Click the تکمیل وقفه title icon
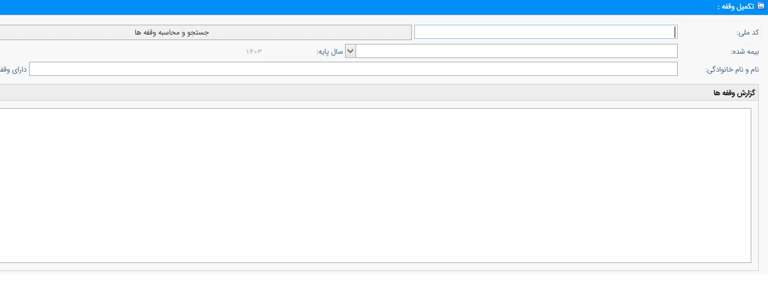The height and width of the screenshot is (284, 768). tap(761, 6)
